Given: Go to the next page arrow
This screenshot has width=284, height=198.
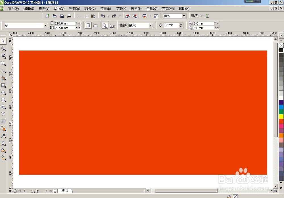Looking at the screenshot, I should click(46, 191).
